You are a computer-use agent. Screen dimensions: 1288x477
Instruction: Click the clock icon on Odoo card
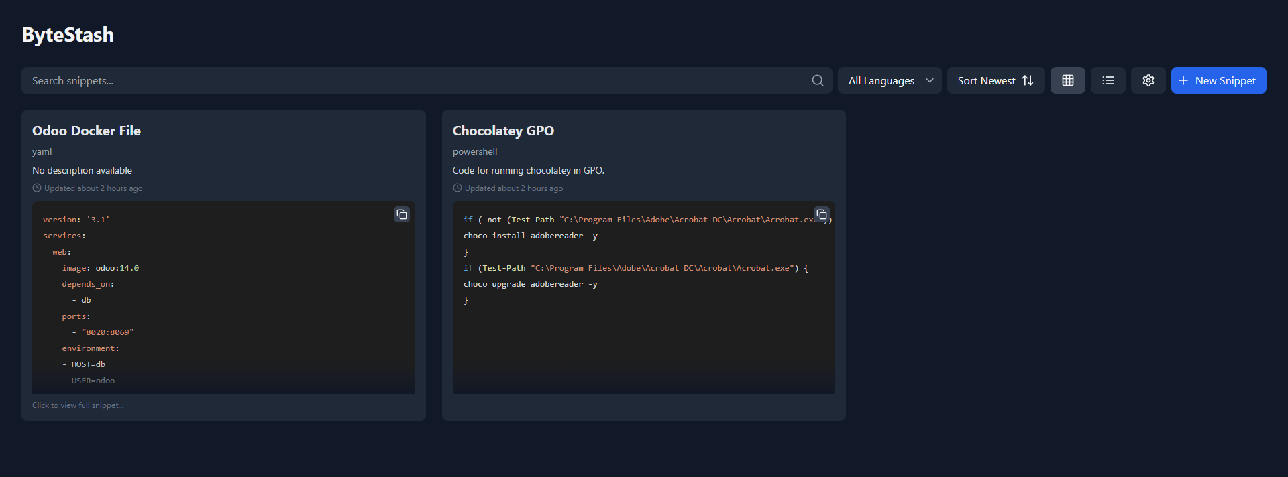tap(37, 188)
